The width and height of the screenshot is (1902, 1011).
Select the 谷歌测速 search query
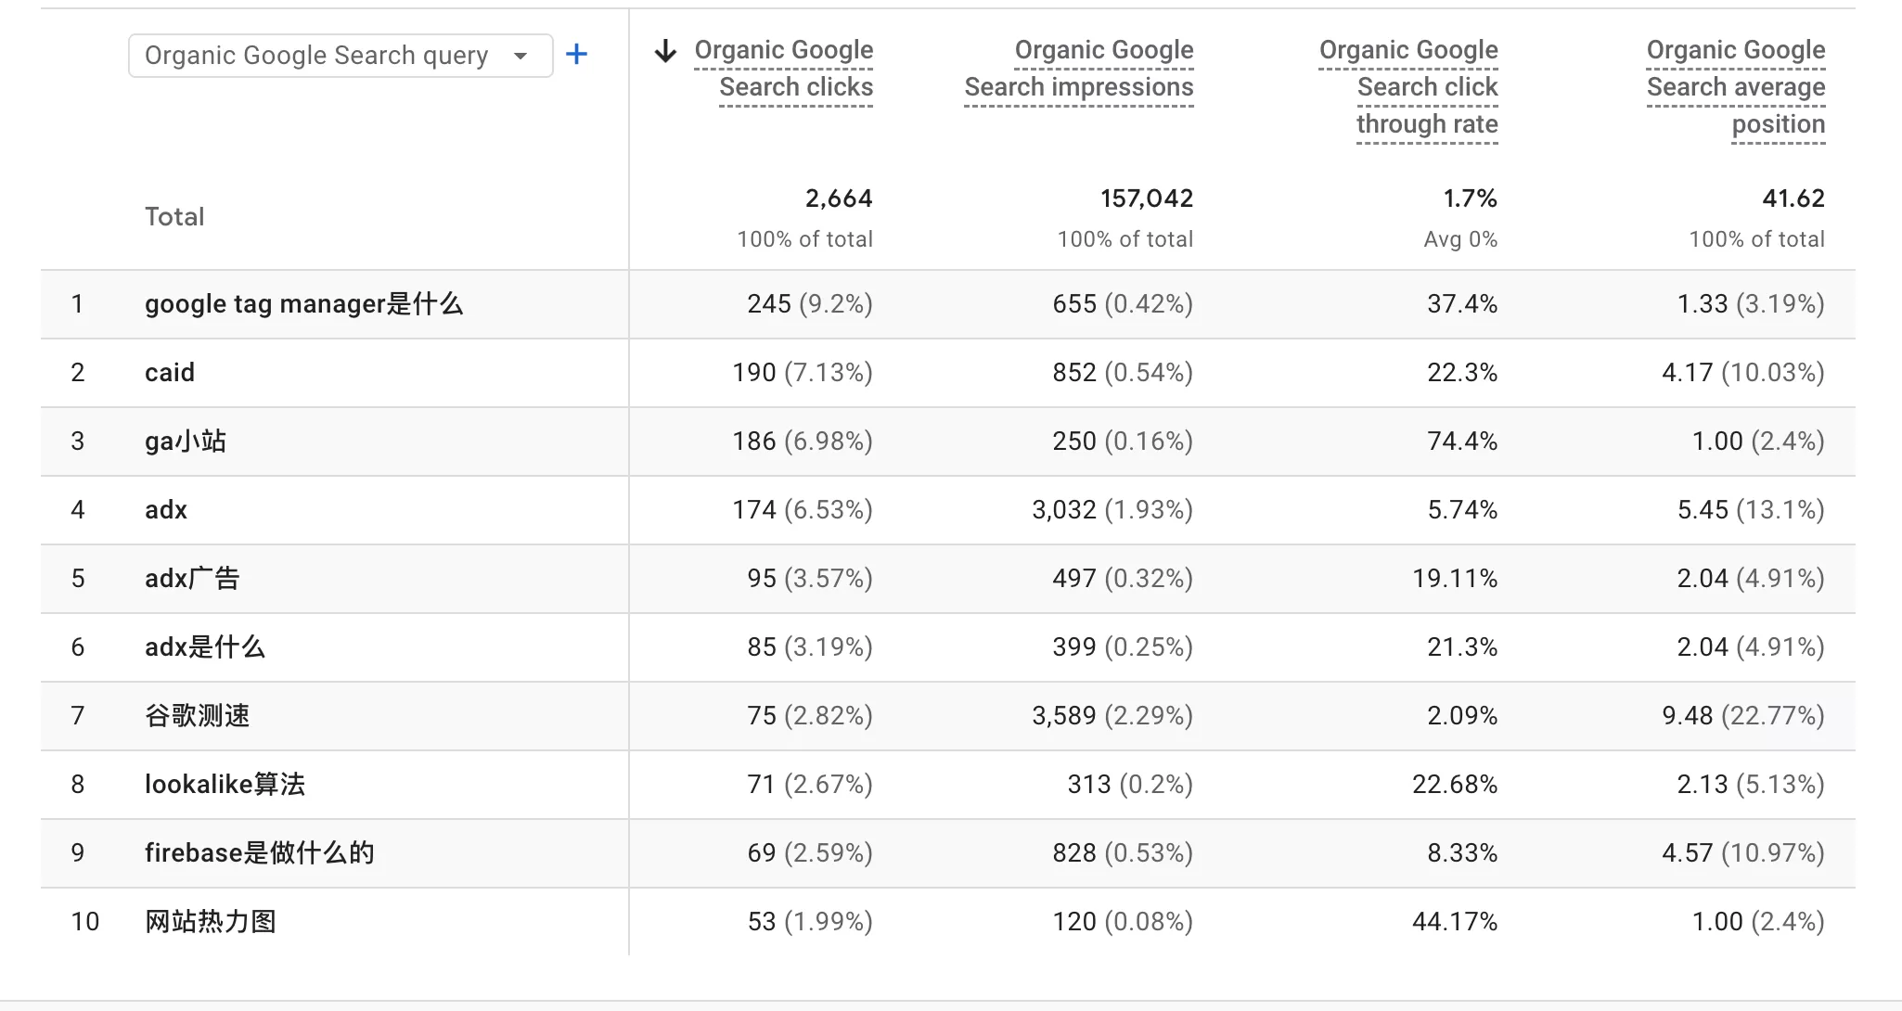196,715
